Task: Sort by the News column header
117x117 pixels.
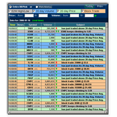Action: pos(21,25)
